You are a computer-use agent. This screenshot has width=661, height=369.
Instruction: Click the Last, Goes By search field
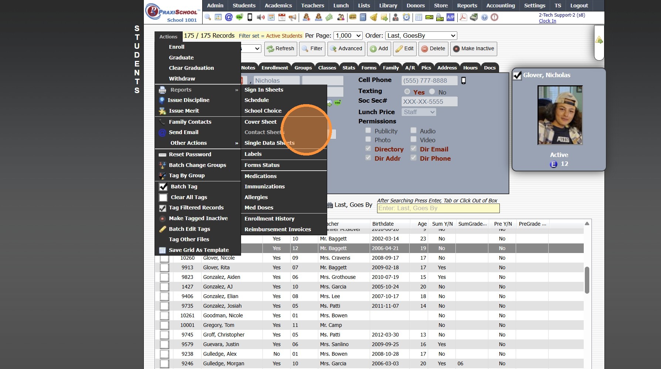tap(438, 208)
